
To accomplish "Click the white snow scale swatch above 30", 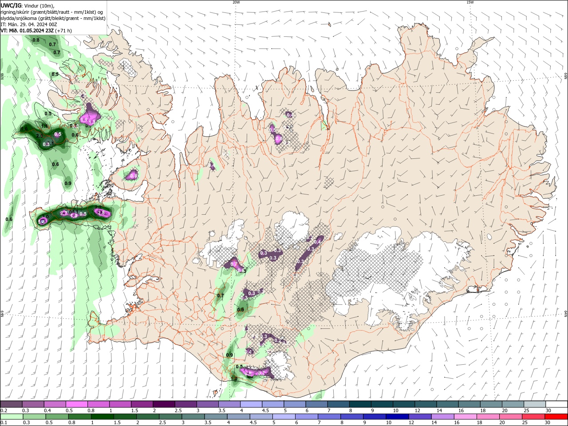I will tap(557, 404).
